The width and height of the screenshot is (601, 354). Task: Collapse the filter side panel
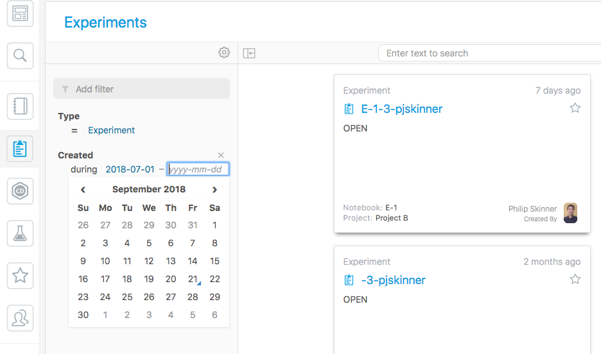pos(249,53)
